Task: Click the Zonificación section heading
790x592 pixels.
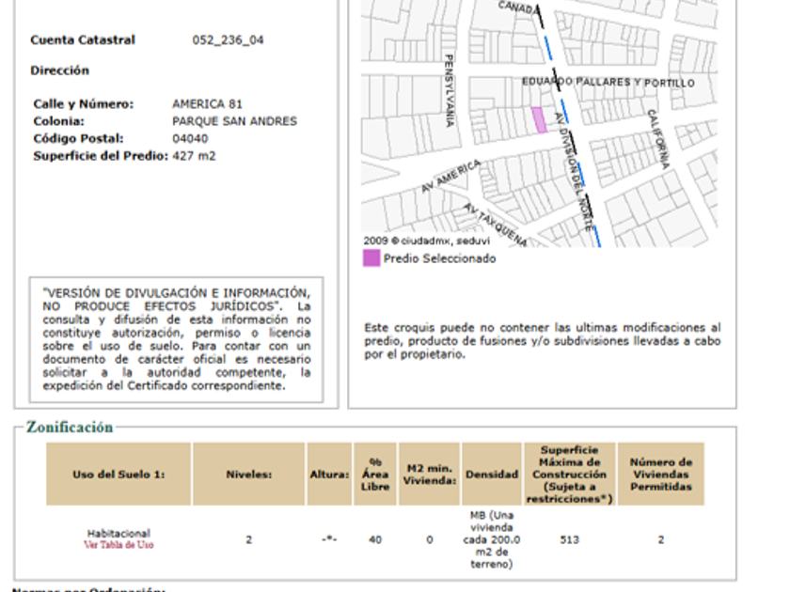Action: tap(70, 428)
